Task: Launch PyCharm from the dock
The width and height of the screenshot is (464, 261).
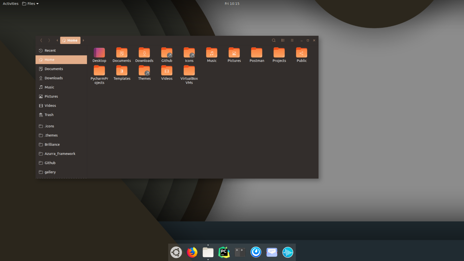Action: pyautogui.click(x=224, y=252)
